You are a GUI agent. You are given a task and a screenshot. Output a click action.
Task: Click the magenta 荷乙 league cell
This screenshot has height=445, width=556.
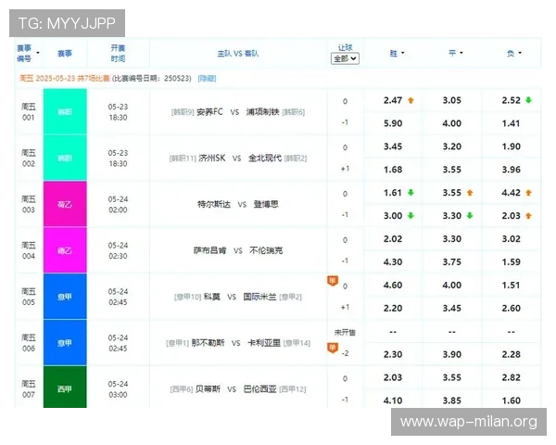click(x=65, y=204)
